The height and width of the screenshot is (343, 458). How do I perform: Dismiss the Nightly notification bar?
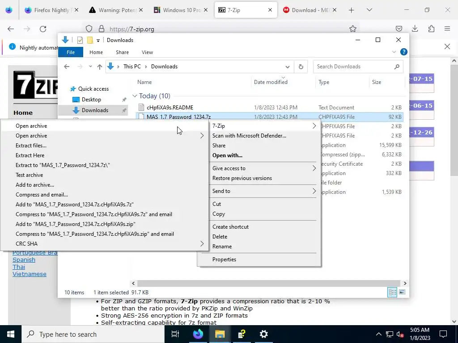447,46
